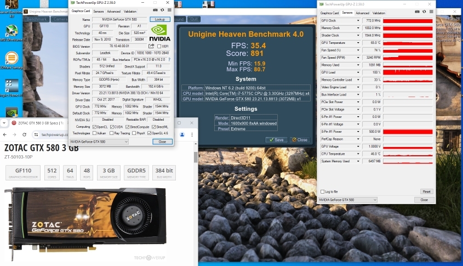
Task: Toggle the DirectML checkbox
Action: [153, 127]
